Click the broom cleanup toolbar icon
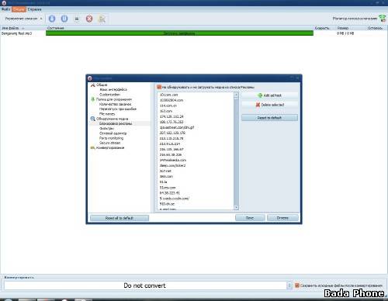The width and height of the screenshot is (388, 301). pos(102,19)
